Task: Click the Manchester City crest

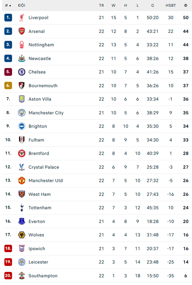Action: point(21,113)
